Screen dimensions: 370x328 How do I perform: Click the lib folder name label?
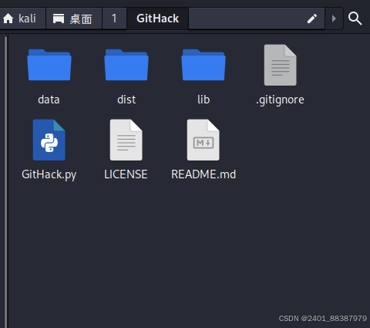point(203,100)
